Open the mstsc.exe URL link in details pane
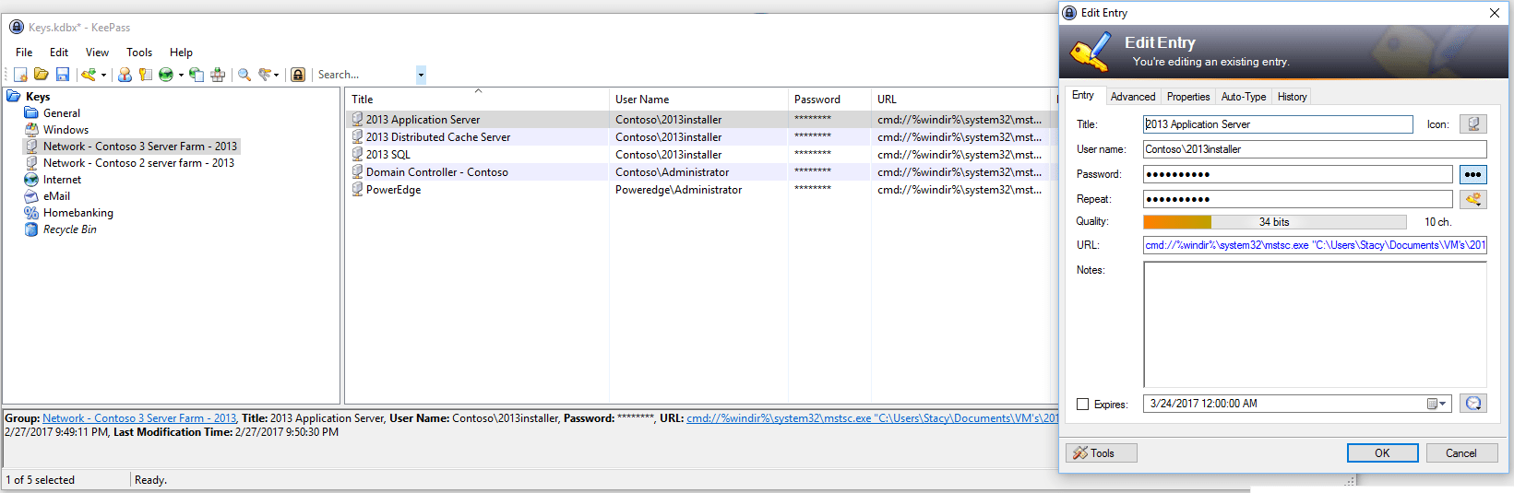The image size is (1514, 493). (x=872, y=418)
